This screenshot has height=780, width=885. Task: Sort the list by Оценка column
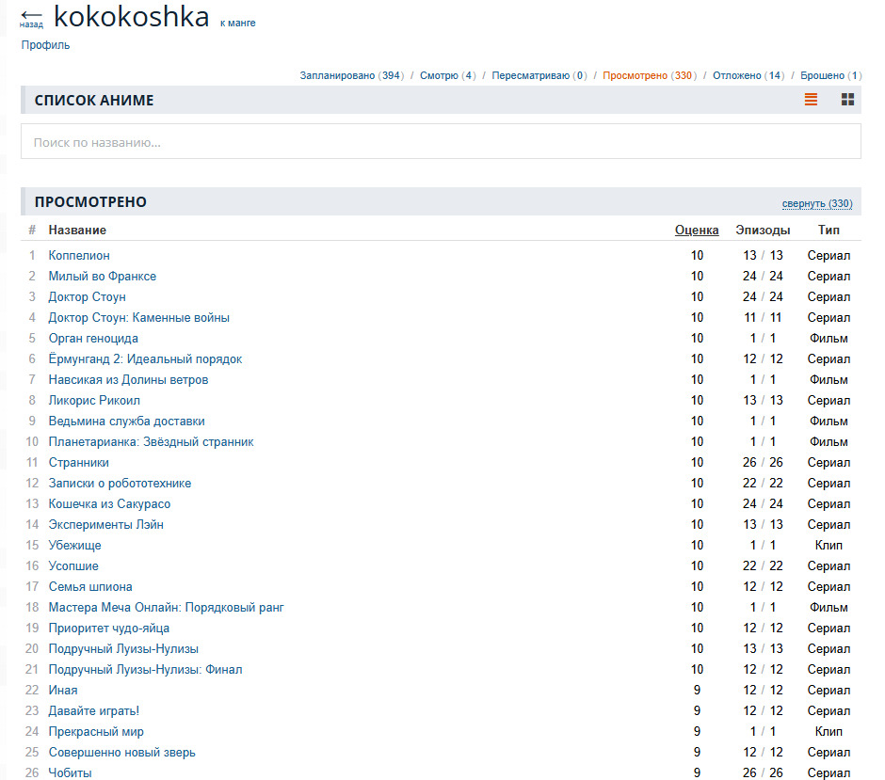tap(696, 230)
